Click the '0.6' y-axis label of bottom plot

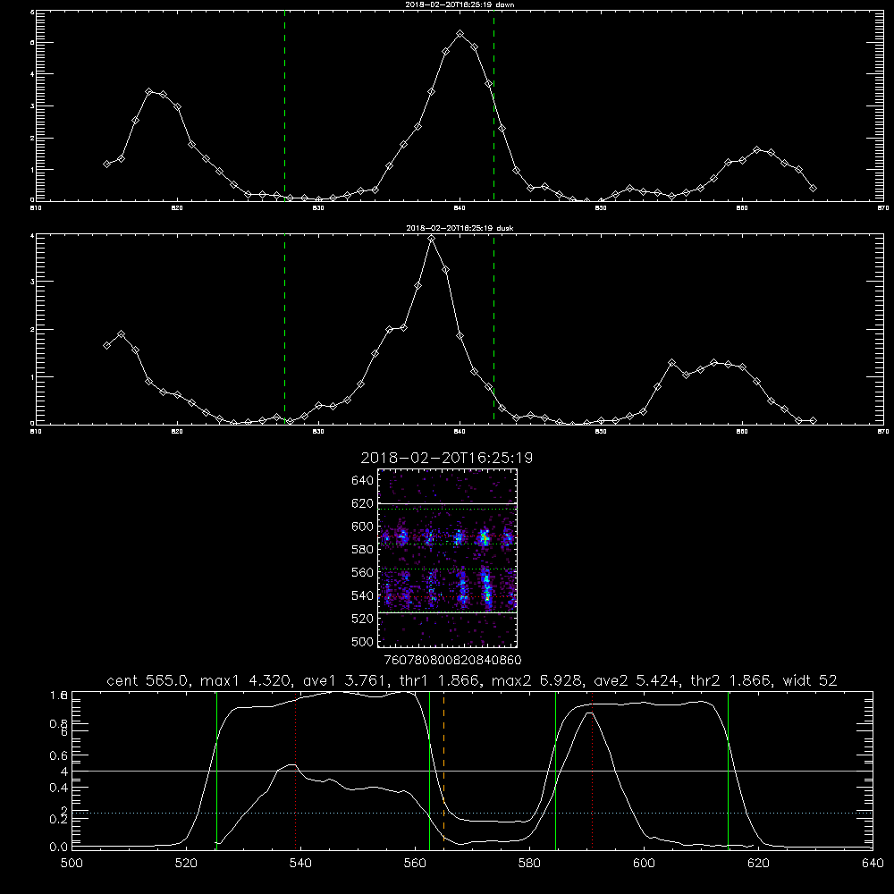[59, 755]
